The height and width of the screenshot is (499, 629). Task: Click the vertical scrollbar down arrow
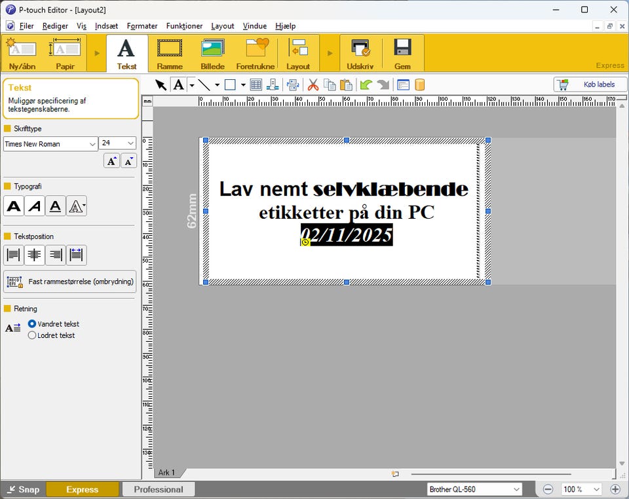[x=622, y=464]
